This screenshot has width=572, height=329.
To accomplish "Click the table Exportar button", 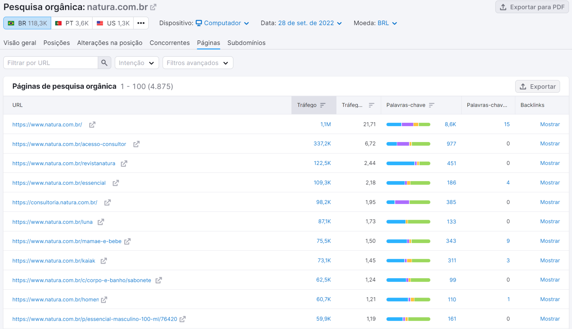I will click(x=537, y=87).
